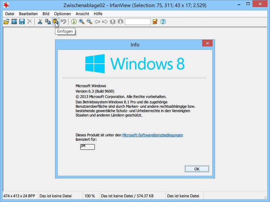Open the Bild menu

click(x=46, y=14)
